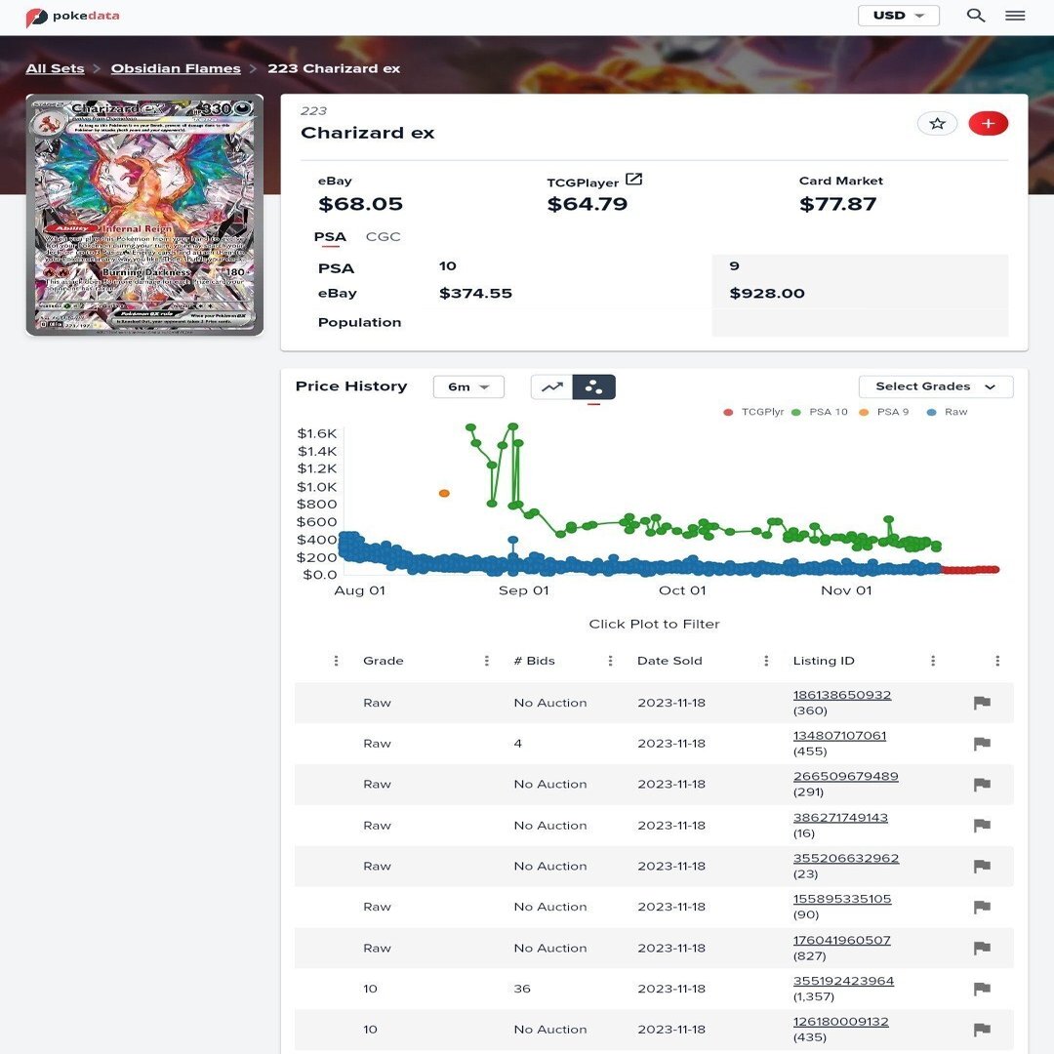Open listing 155895335105 link
The image size is (1054, 1054).
[841, 899]
